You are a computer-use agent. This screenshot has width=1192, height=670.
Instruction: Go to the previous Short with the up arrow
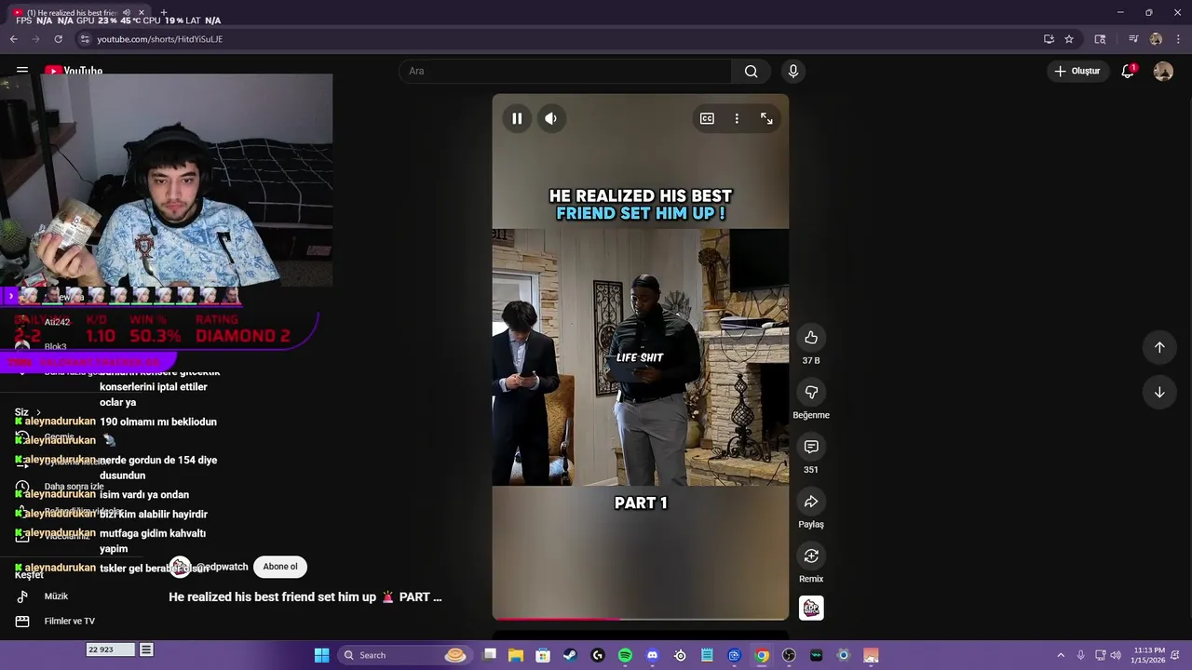click(1159, 347)
